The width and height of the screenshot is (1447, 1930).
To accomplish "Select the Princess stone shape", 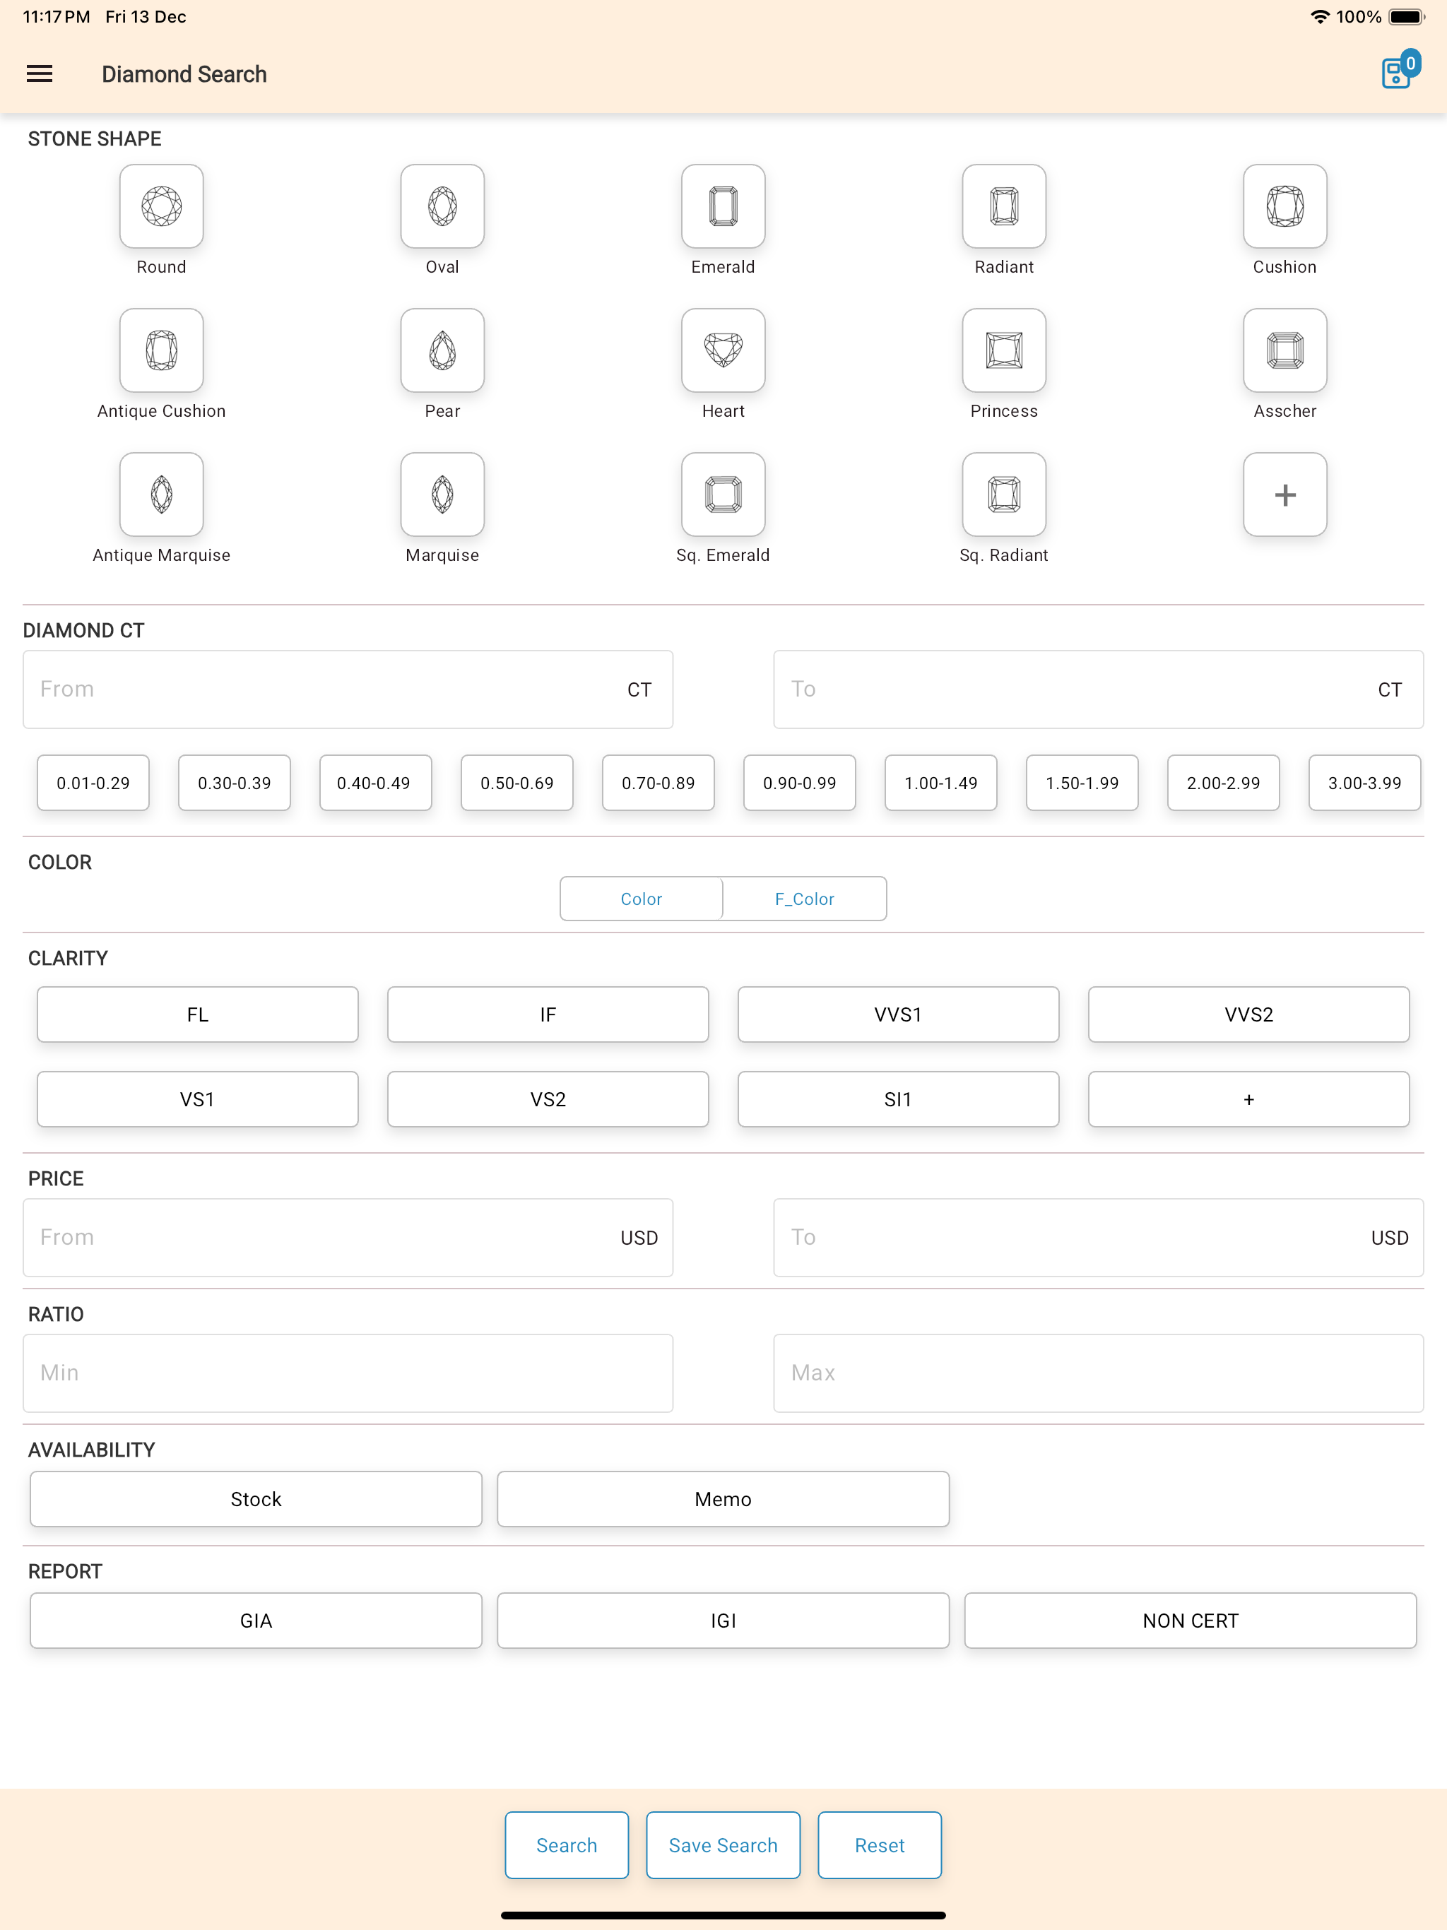I will [1005, 351].
